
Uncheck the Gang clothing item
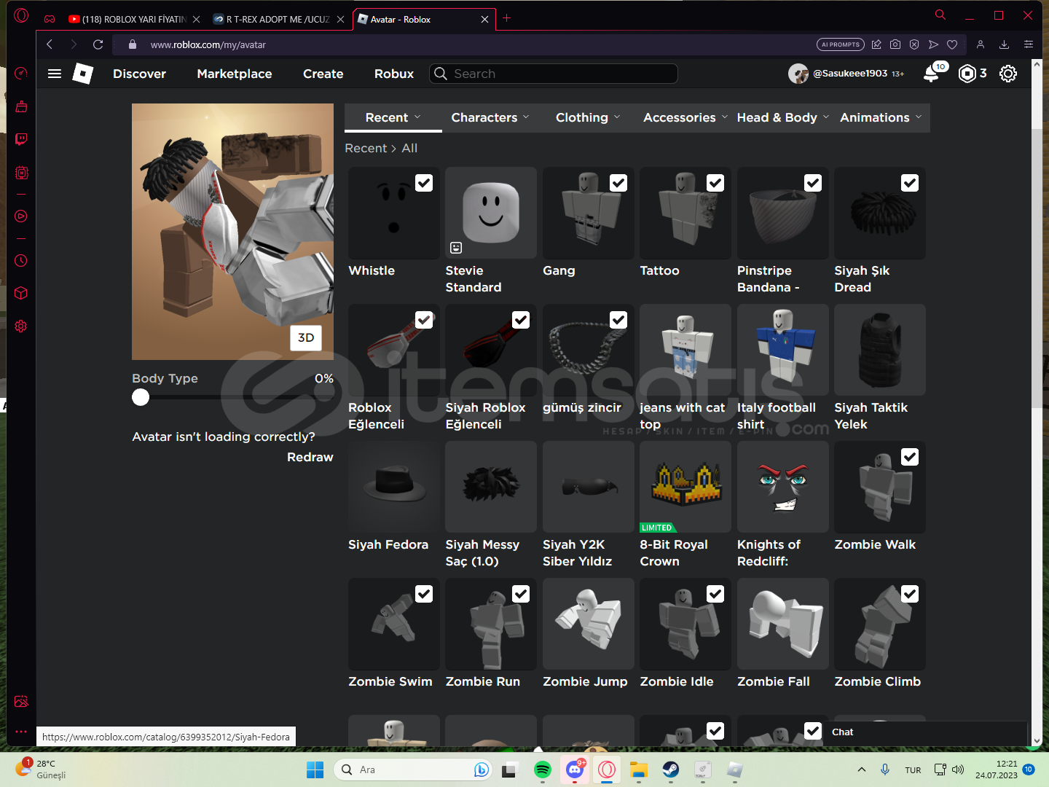618,183
